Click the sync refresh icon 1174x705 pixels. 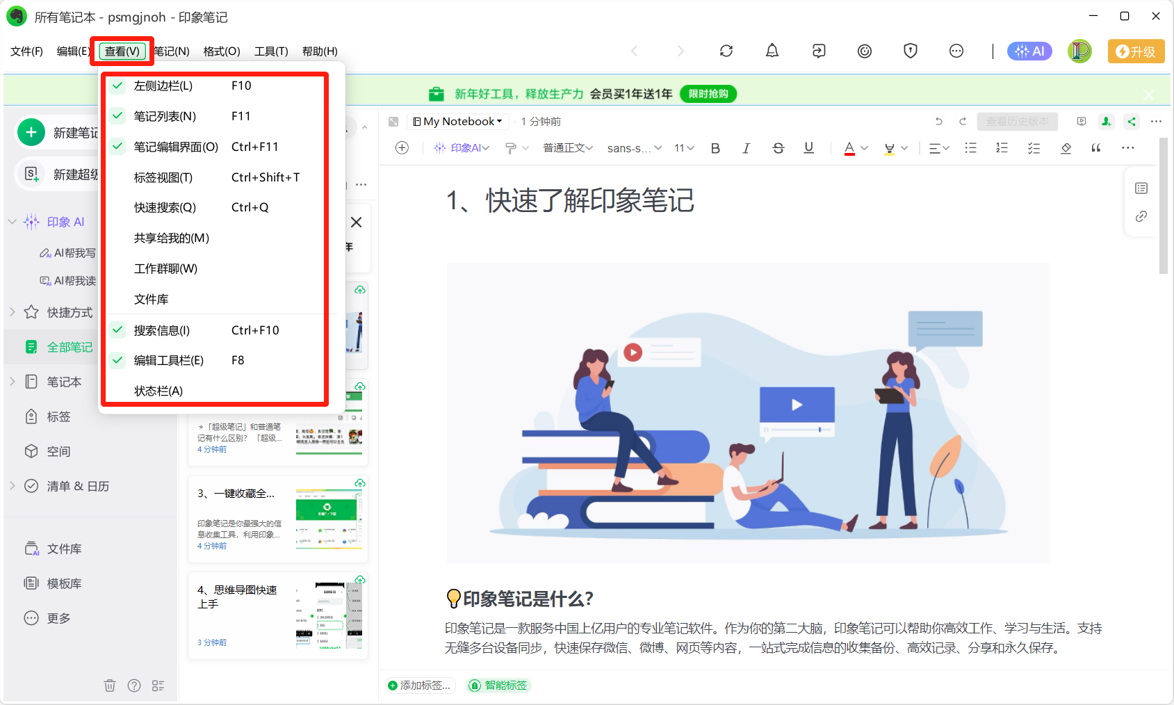click(726, 51)
